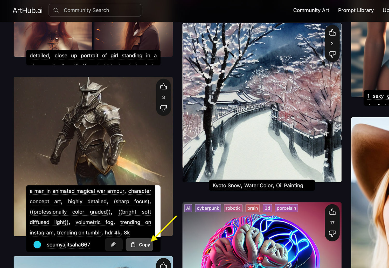Like the Kyoto Snow painting

pos(332,33)
